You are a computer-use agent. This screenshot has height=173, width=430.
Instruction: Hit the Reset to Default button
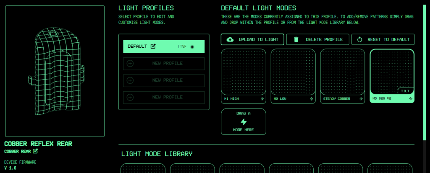click(x=383, y=39)
